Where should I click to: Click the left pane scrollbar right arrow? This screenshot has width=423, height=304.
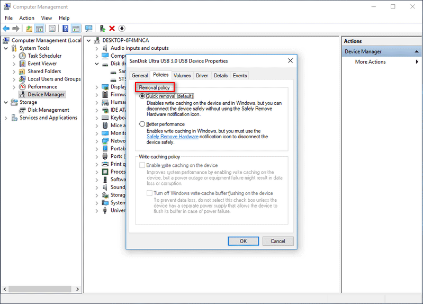(x=78, y=289)
